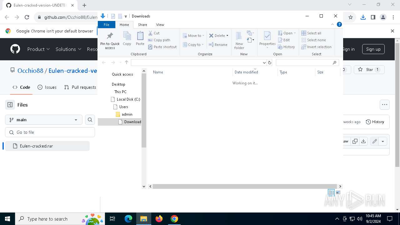Select Eulen-cracked.rar in file tree
Screen dimensions: 400x225
[47, 146]
